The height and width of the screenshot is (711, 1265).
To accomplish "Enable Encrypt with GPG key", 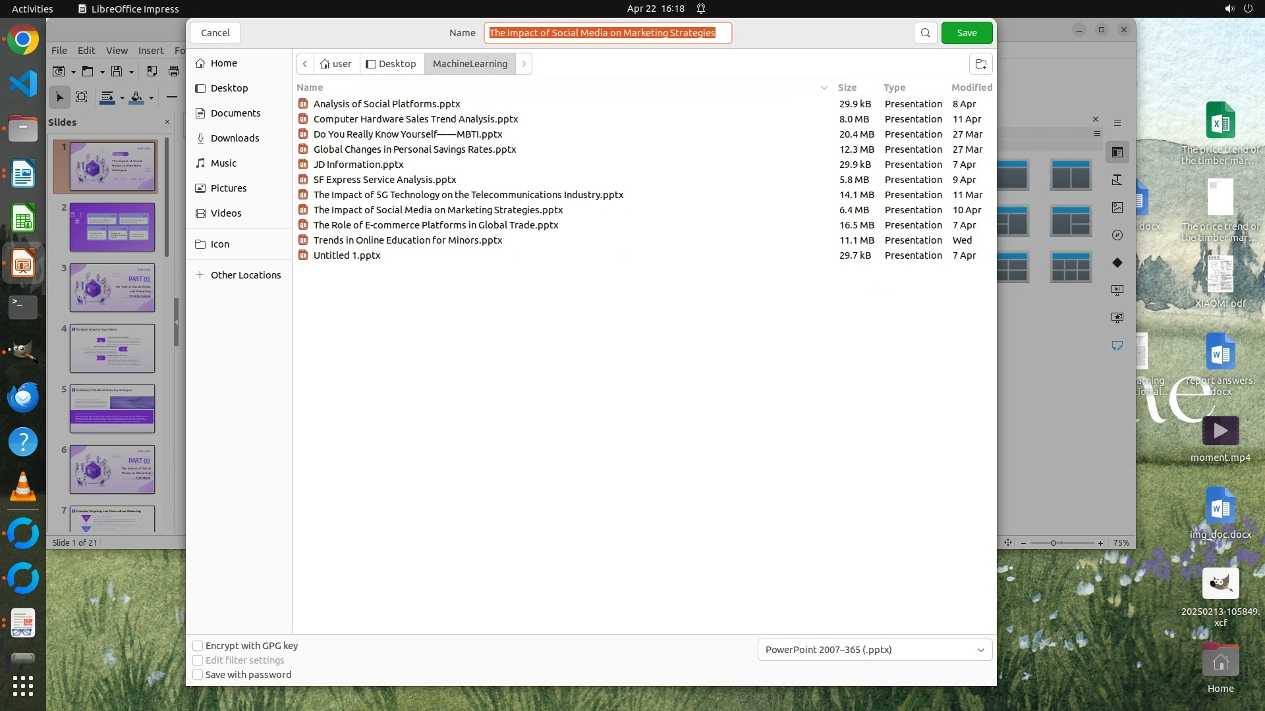I will click(x=198, y=646).
